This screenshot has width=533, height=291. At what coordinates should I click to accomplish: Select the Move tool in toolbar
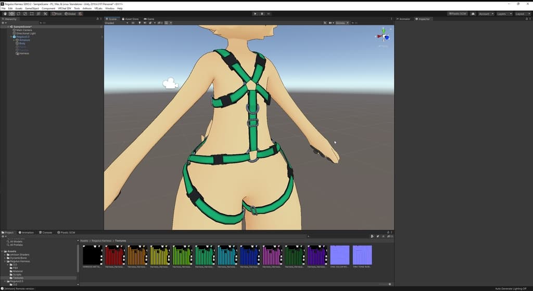point(11,14)
